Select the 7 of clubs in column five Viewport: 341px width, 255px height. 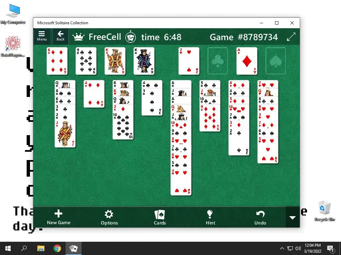tap(181, 149)
